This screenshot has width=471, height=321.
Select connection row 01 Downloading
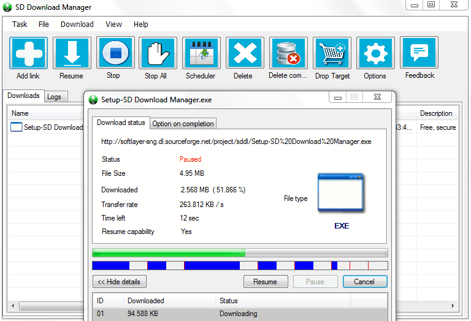[240, 314]
